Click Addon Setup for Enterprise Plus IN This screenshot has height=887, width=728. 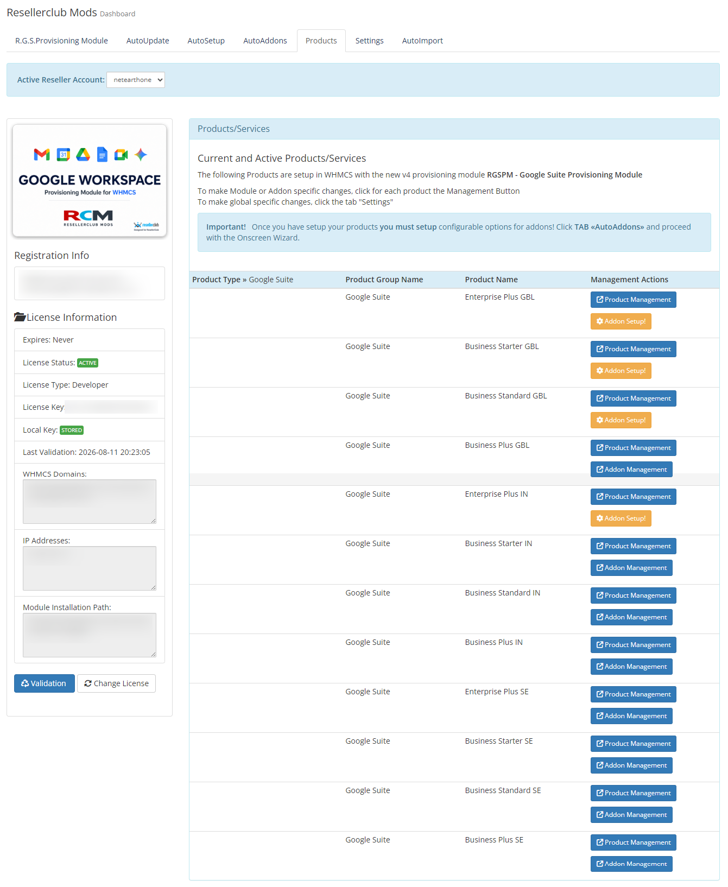point(621,518)
